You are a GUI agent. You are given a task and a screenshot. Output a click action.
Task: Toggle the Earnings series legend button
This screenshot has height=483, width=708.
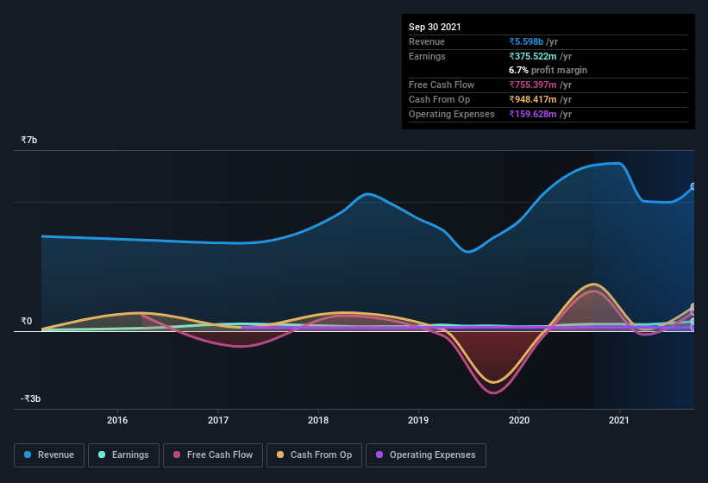click(123, 455)
